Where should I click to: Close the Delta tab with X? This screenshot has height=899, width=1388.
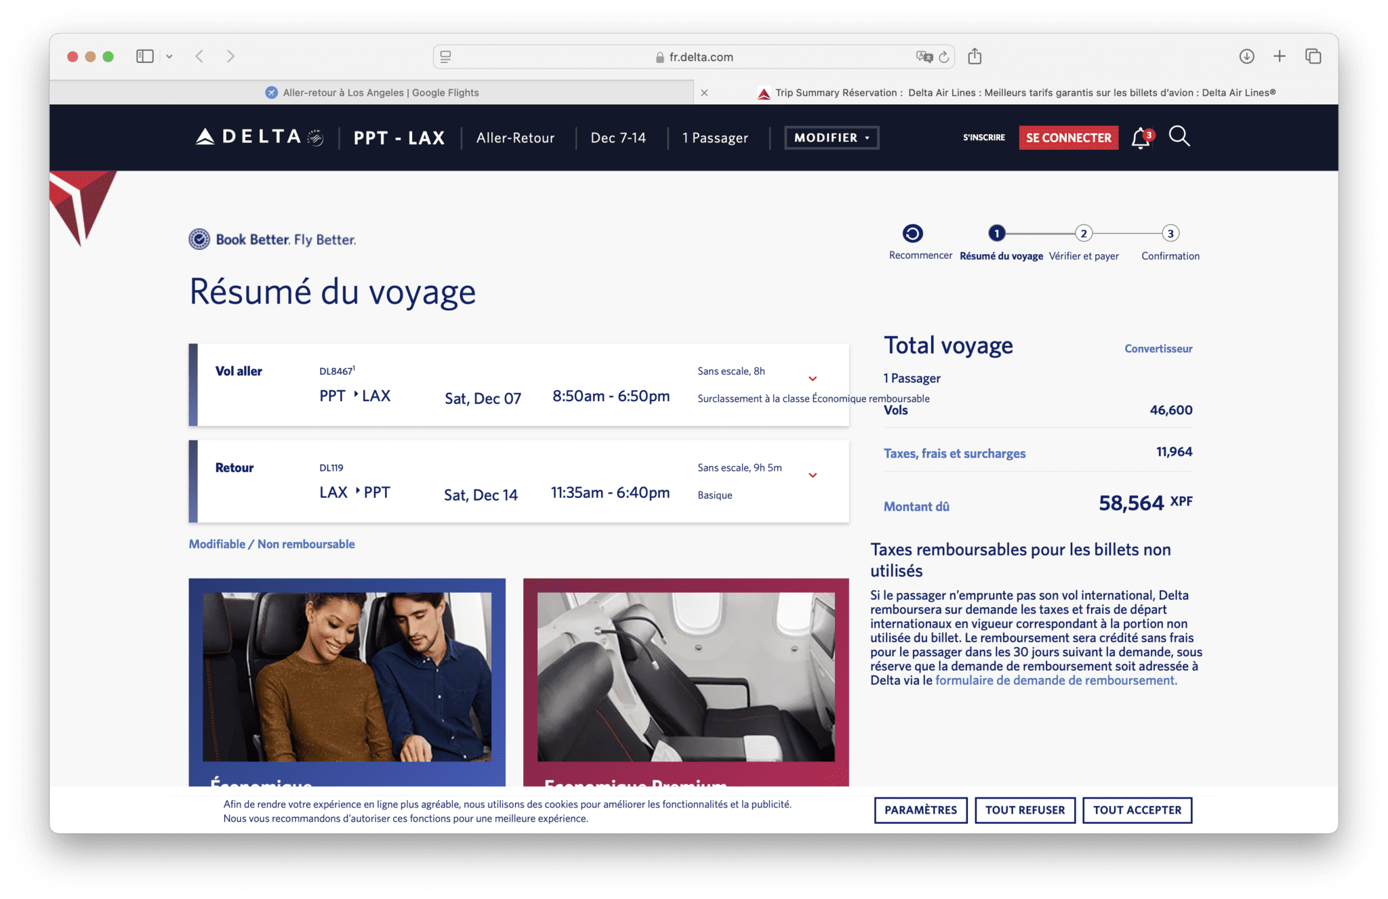pos(704,93)
